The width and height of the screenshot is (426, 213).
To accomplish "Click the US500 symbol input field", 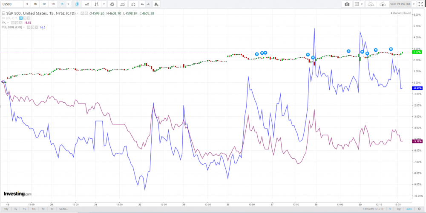I will click(x=12, y=4).
